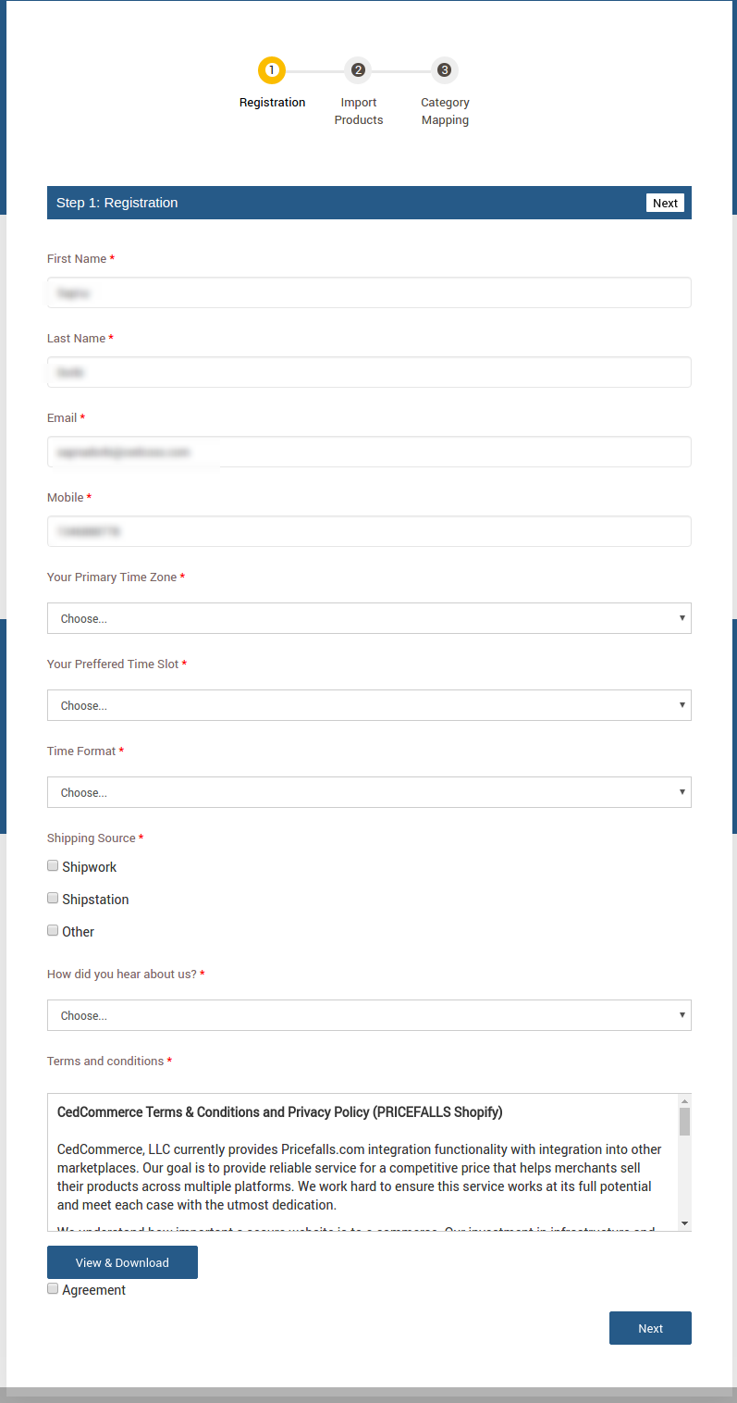The height and width of the screenshot is (1403, 737).
Task: Click the step 2 Import Products circle
Action: pyautogui.click(x=358, y=69)
